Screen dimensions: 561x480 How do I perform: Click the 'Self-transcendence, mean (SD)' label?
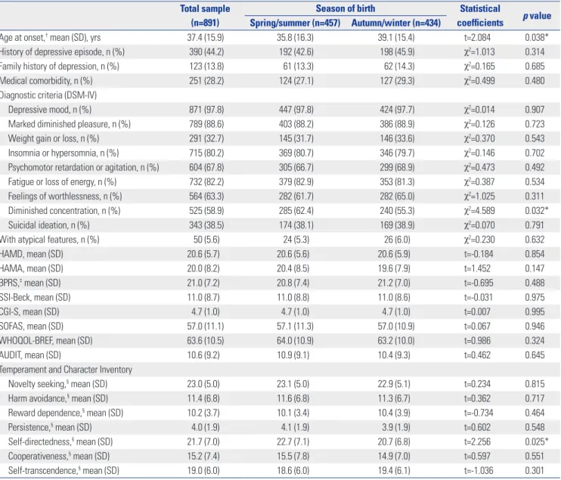point(64,471)
